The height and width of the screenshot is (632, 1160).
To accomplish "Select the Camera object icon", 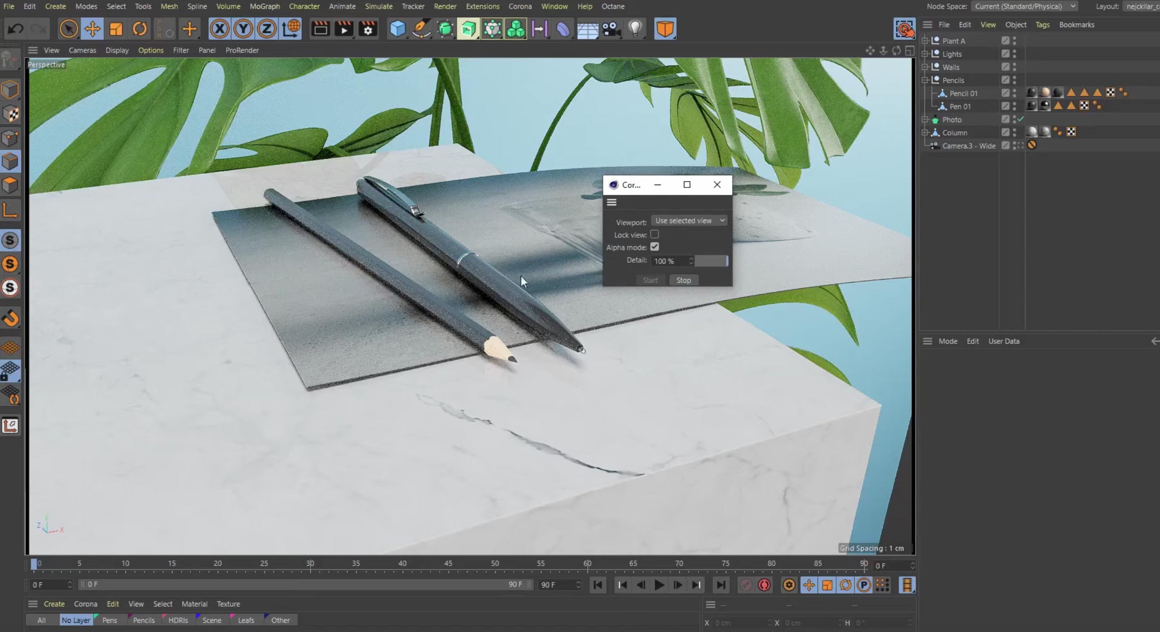I will coord(937,146).
